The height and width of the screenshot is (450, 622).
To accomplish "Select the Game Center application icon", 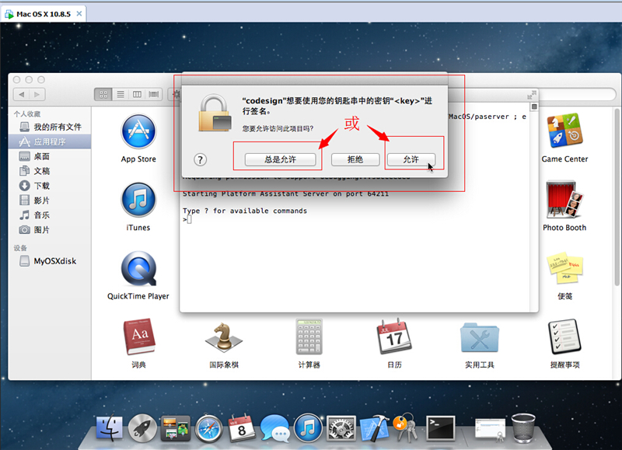I will pyautogui.click(x=564, y=131).
